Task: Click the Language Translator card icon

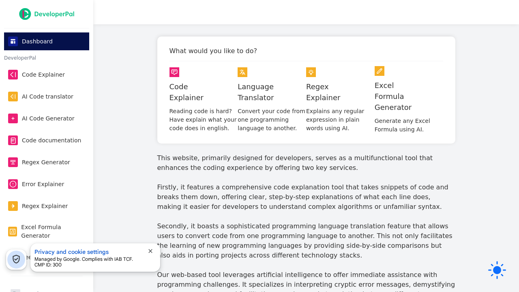Action: (x=242, y=72)
